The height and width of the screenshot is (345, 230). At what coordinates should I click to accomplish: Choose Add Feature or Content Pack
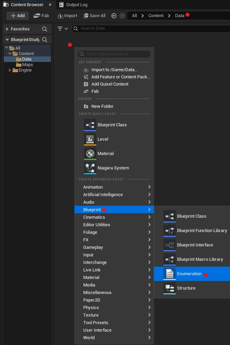(114, 77)
